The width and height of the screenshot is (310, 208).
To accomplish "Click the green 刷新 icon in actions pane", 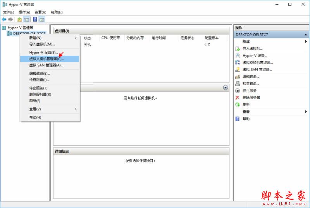I will pyautogui.click(x=238, y=105).
